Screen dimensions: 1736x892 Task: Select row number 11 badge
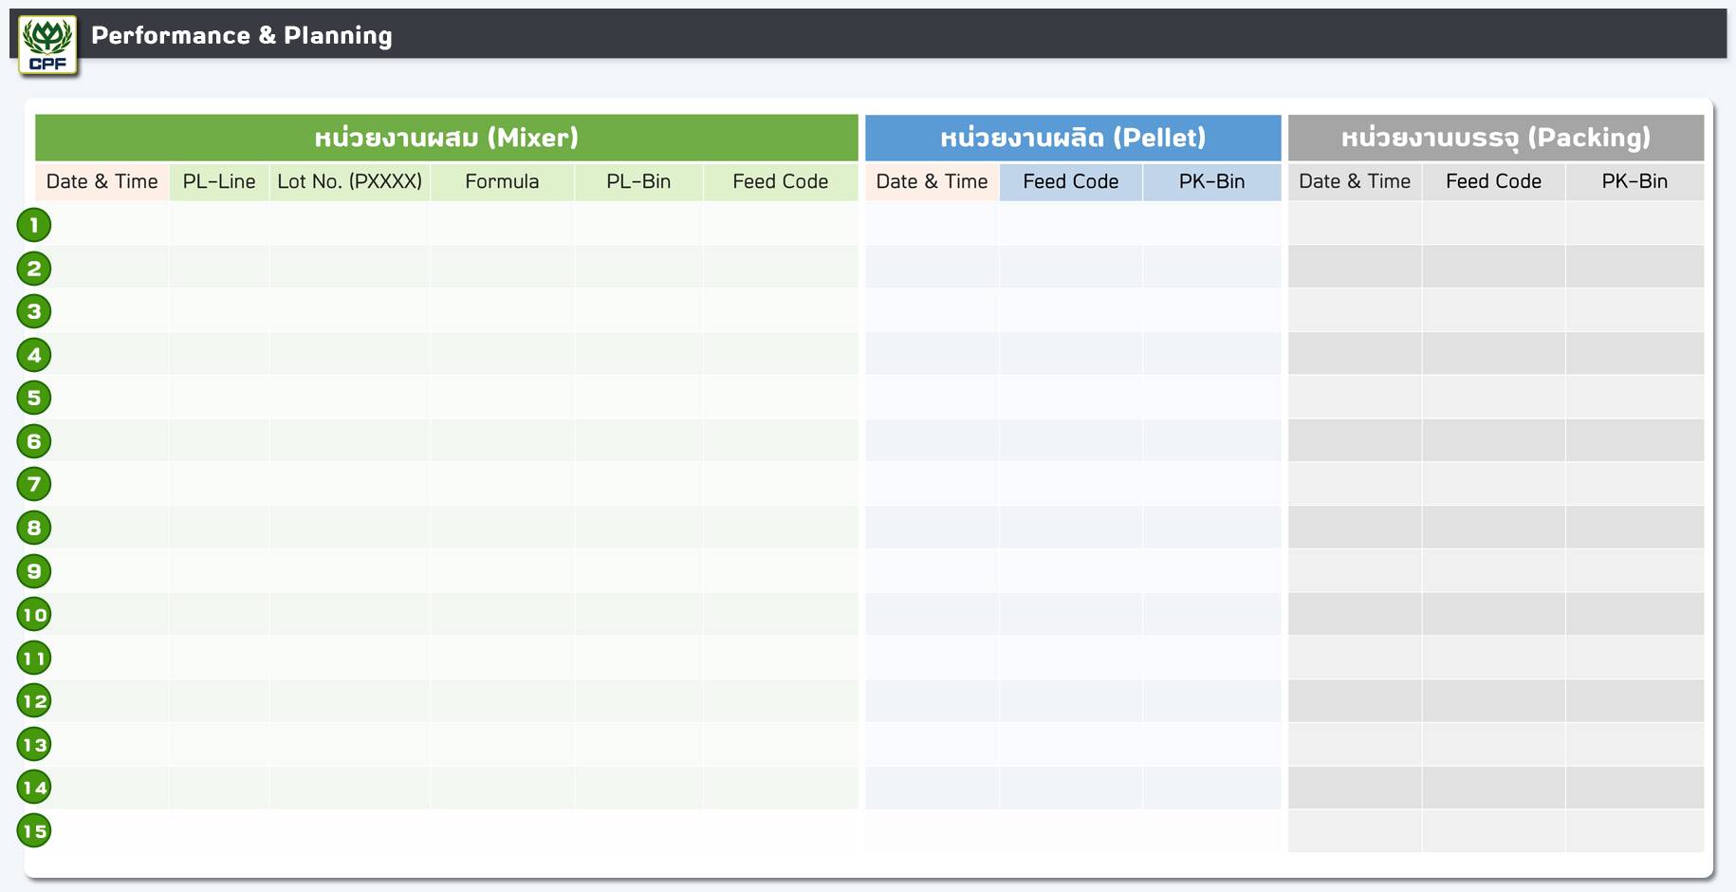(x=34, y=658)
